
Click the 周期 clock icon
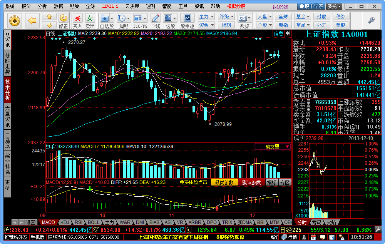[122, 18]
